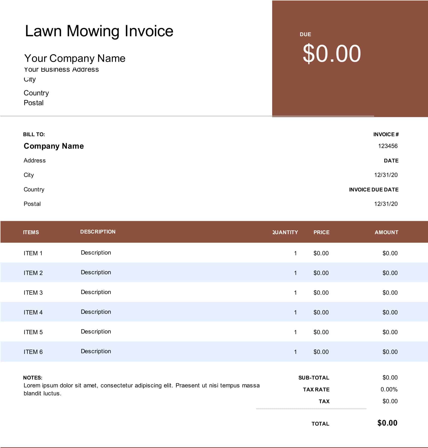Screen dimensions: 428x448
Task: Click the ITEMS column header
Action: 31,233
